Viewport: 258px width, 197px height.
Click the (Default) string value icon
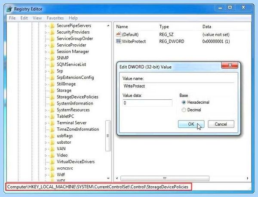[118, 34]
